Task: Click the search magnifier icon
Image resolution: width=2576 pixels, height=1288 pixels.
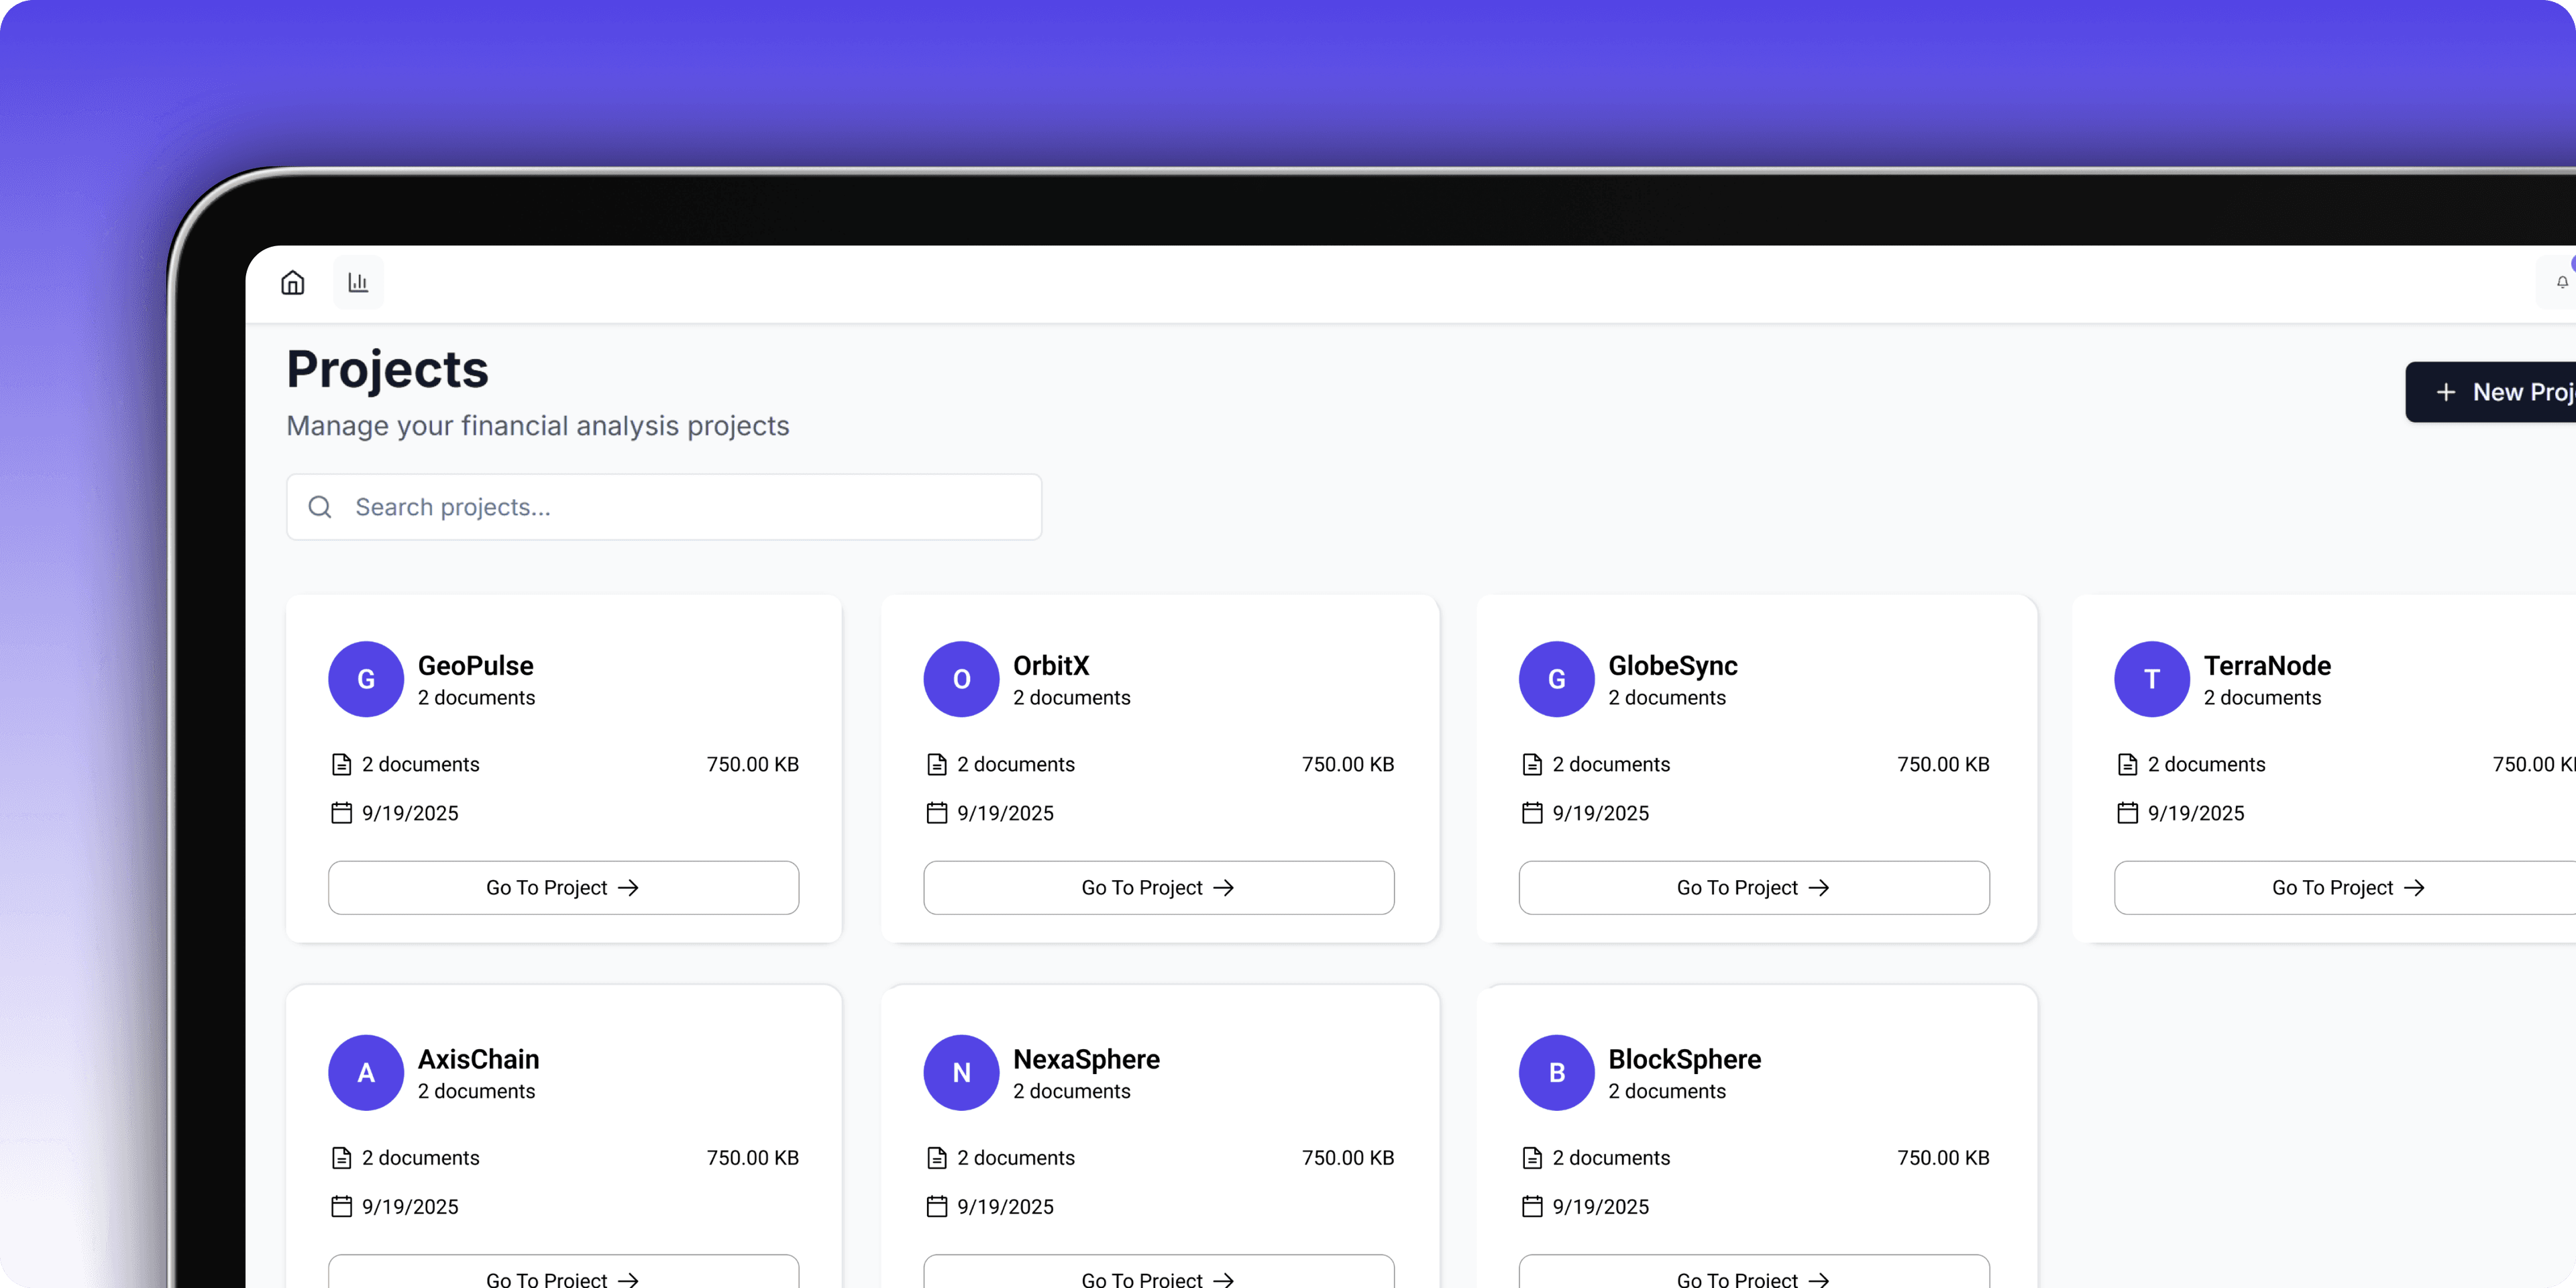Action: [x=320, y=507]
